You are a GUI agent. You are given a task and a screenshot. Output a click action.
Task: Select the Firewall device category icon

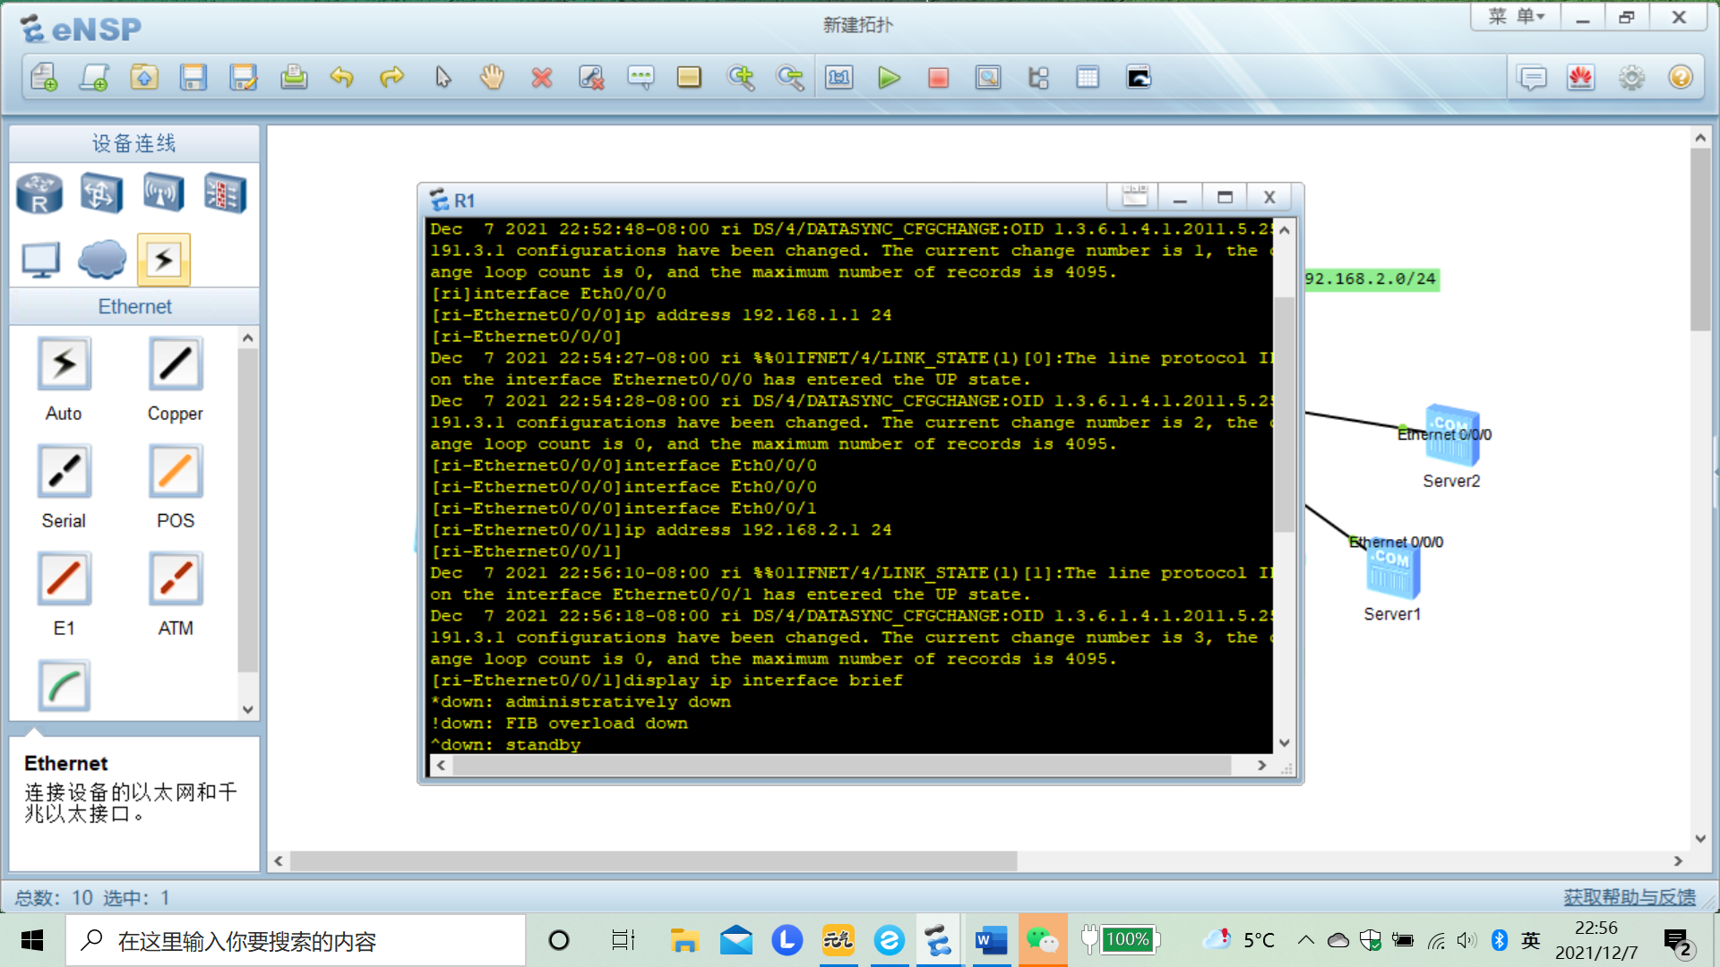tap(224, 193)
